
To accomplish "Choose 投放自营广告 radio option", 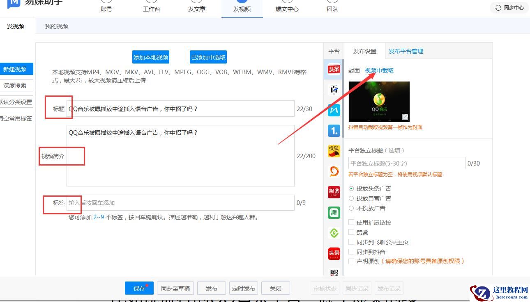I will (351, 198).
